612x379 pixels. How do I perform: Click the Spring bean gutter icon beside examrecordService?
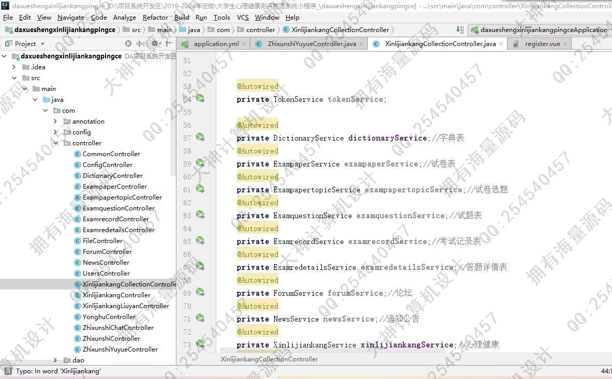[x=200, y=240]
